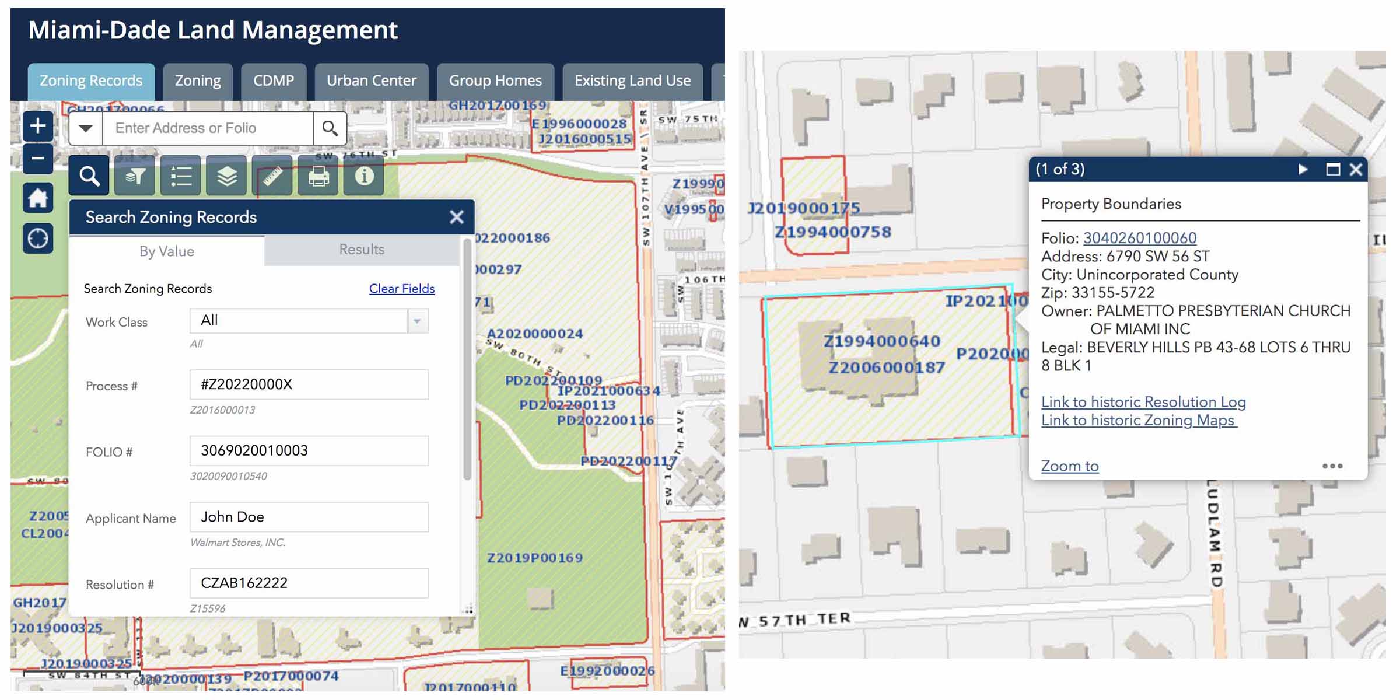Return map to home extent

(38, 198)
